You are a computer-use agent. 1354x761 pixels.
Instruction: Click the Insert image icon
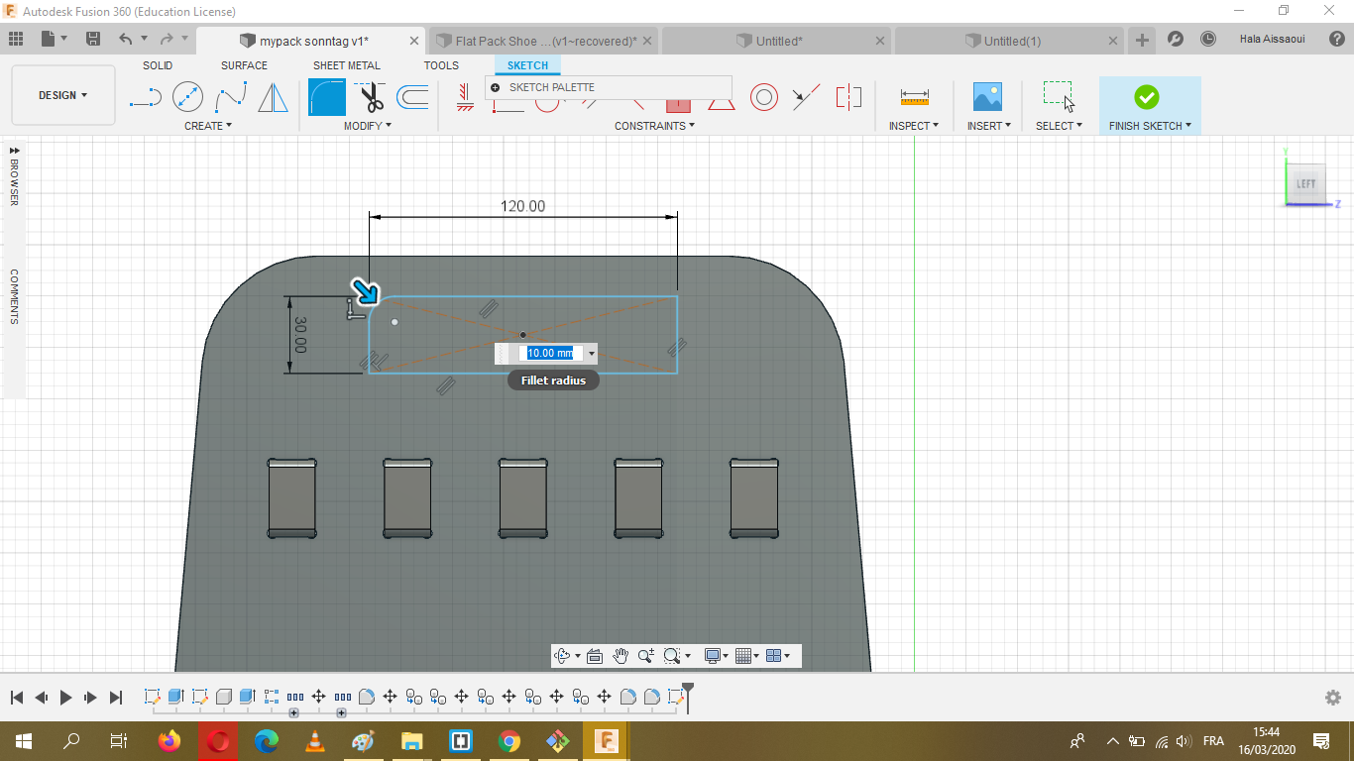click(987, 97)
